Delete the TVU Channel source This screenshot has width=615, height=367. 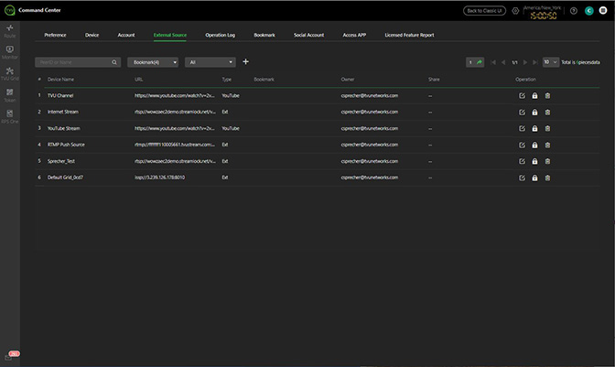(547, 96)
